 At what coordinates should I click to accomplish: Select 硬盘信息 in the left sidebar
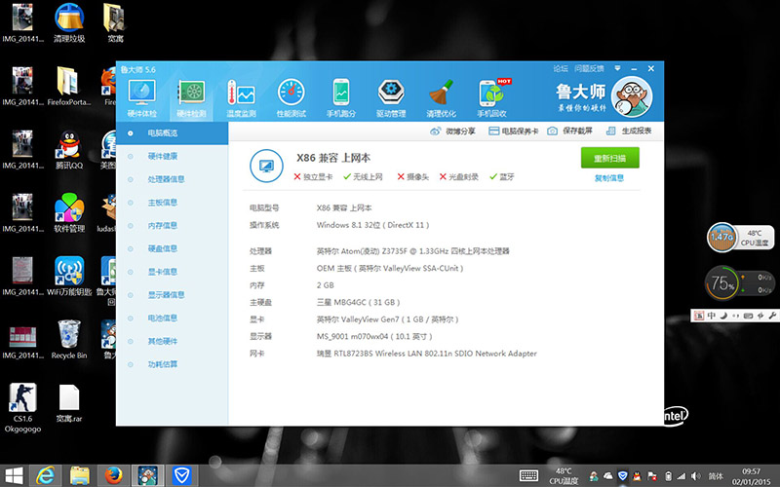pyautogui.click(x=162, y=248)
